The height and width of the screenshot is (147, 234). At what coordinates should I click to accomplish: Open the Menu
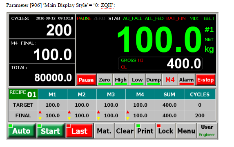point(186,131)
